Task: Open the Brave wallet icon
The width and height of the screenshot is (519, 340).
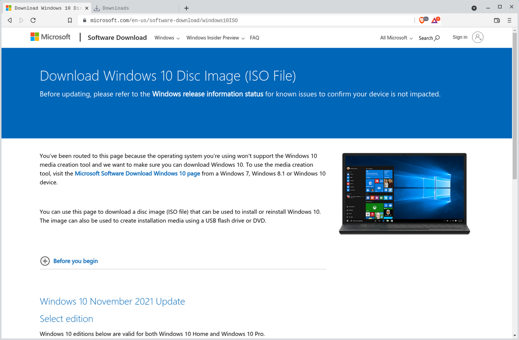Action: click(497, 20)
